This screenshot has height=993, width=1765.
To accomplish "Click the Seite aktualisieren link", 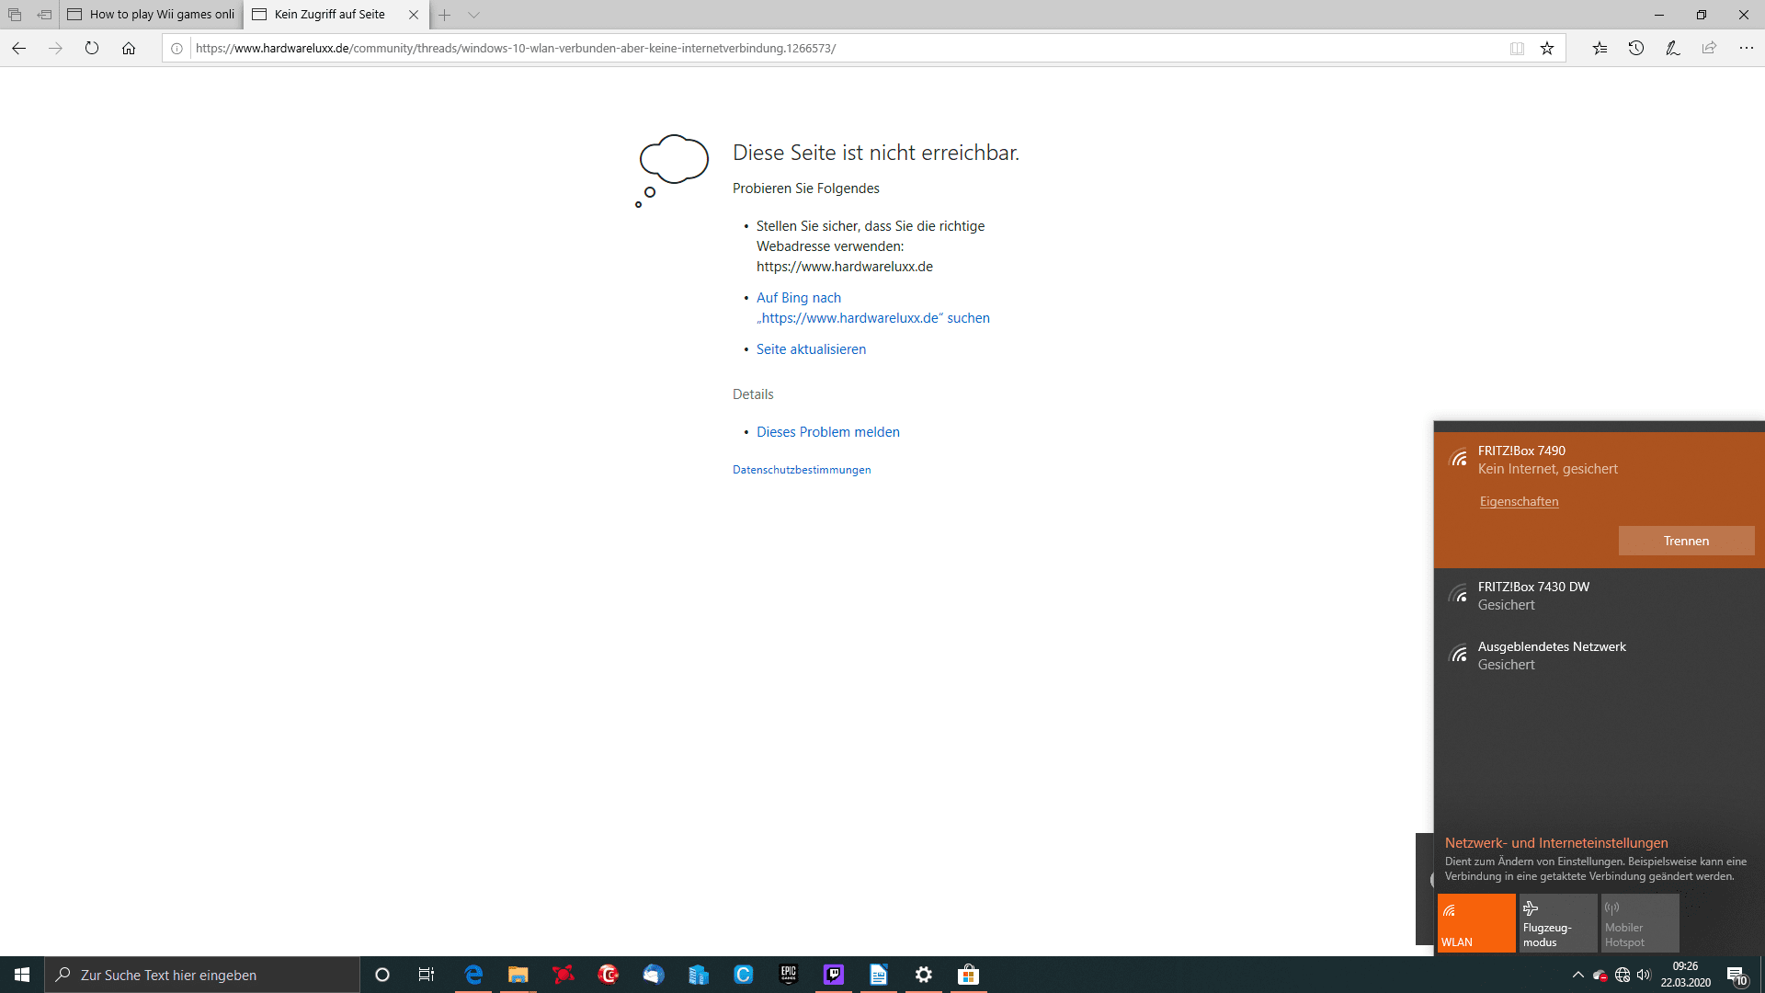I will click(811, 349).
